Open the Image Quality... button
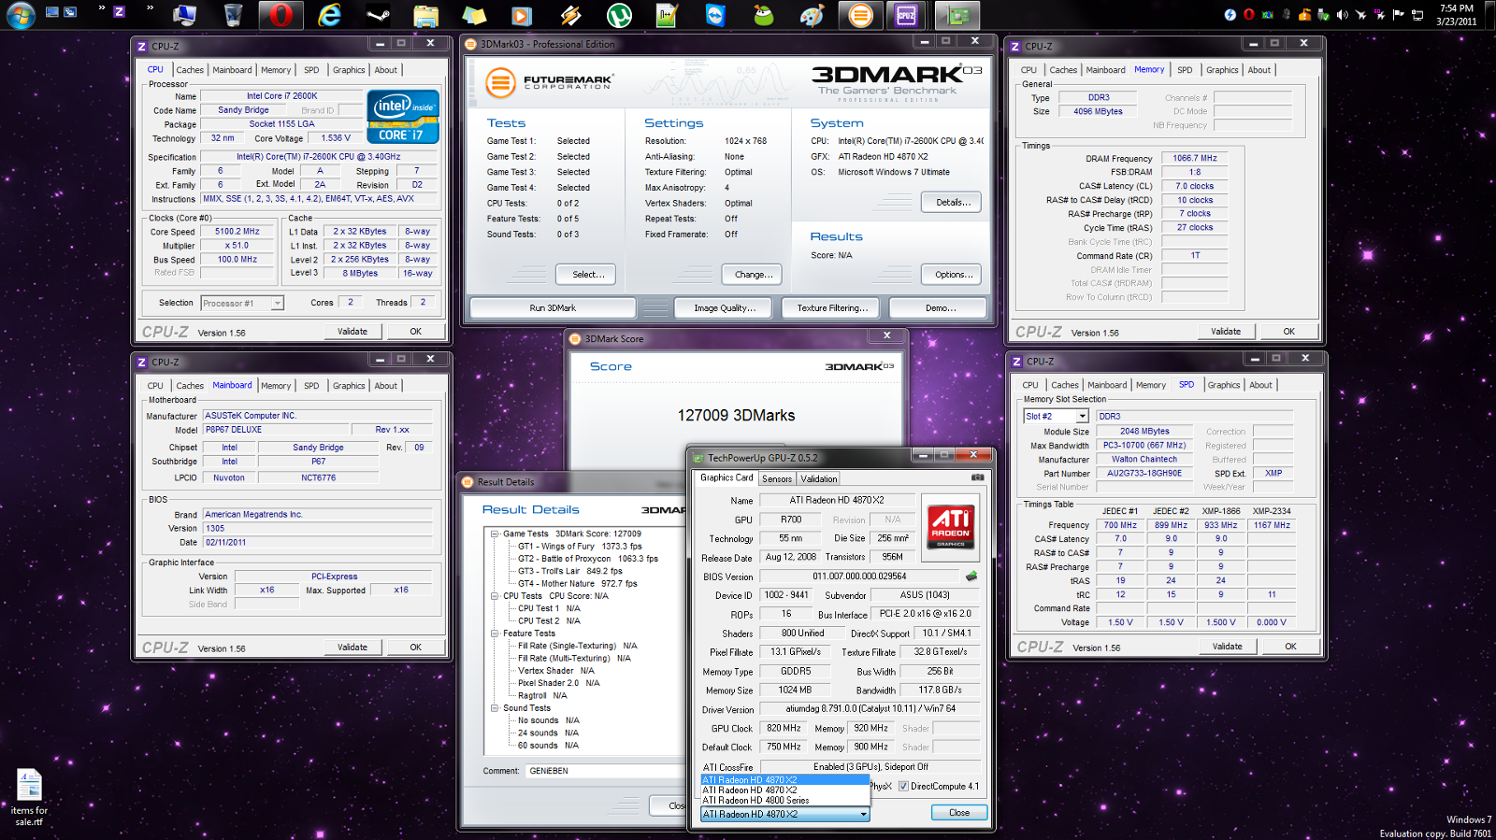 coord(725,307)
